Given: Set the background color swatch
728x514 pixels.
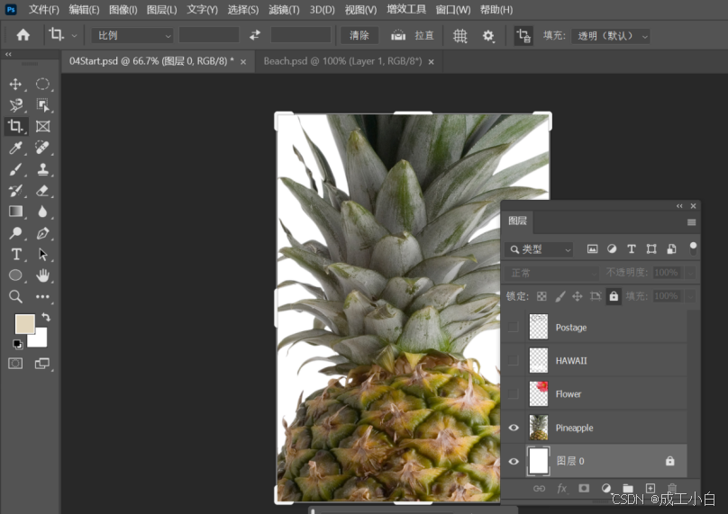Looking at the screenshot, I should pos(41,340).
